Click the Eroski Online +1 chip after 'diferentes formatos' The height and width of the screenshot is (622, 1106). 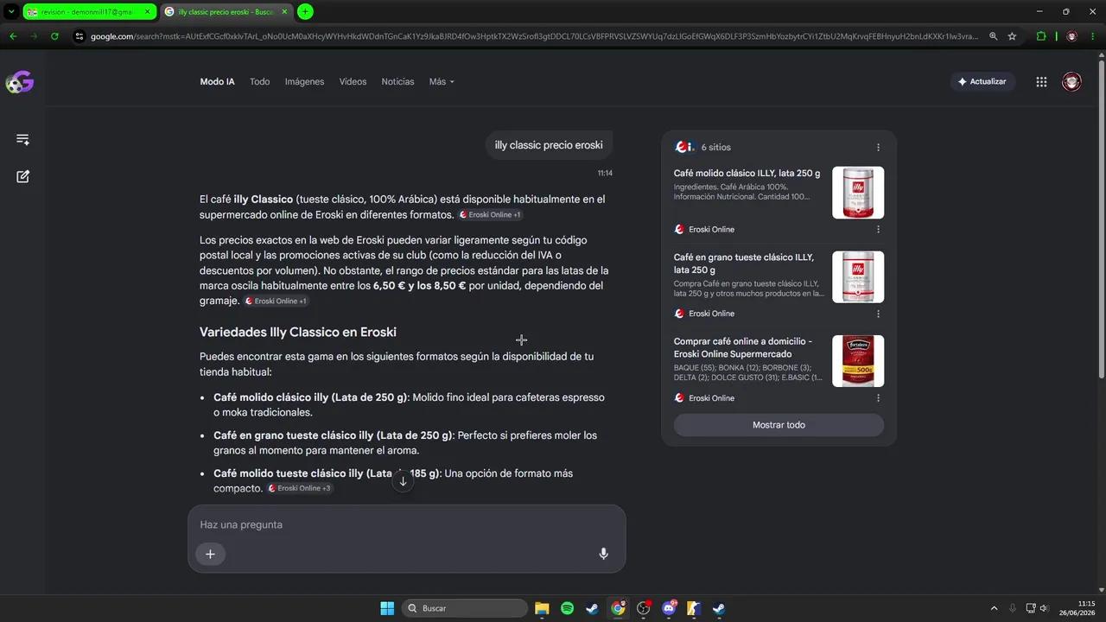pos(490,215)
